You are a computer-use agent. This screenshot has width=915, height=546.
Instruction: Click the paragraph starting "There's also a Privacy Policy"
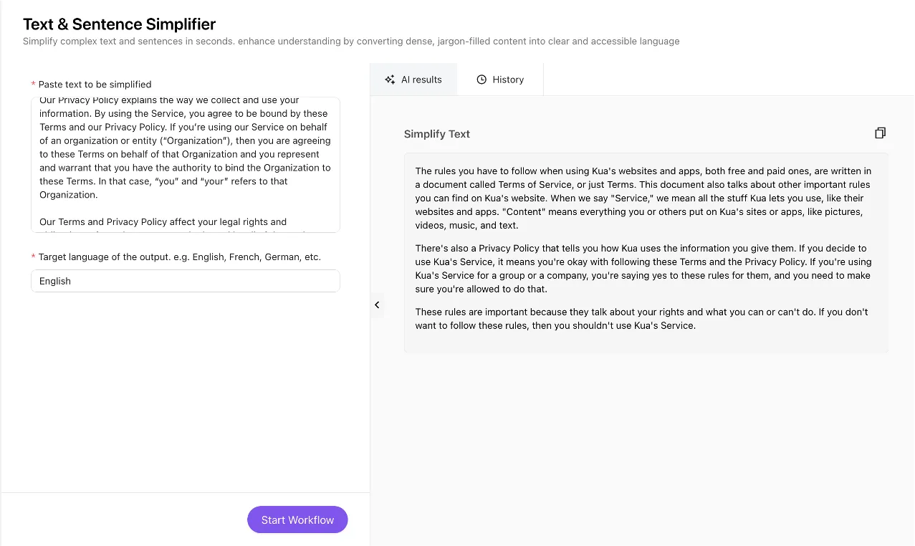tap(643, 269)
